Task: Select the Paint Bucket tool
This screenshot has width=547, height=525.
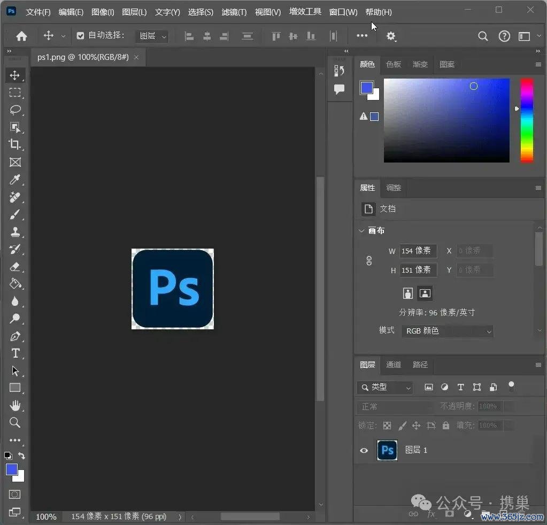Action: 15,283
